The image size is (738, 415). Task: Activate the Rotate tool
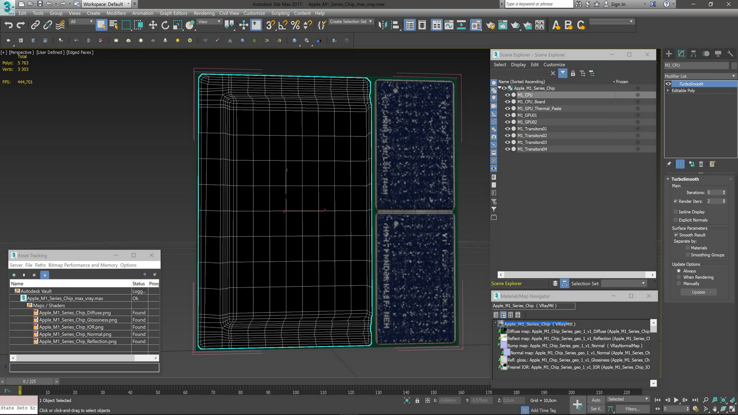tap(165, 25)
